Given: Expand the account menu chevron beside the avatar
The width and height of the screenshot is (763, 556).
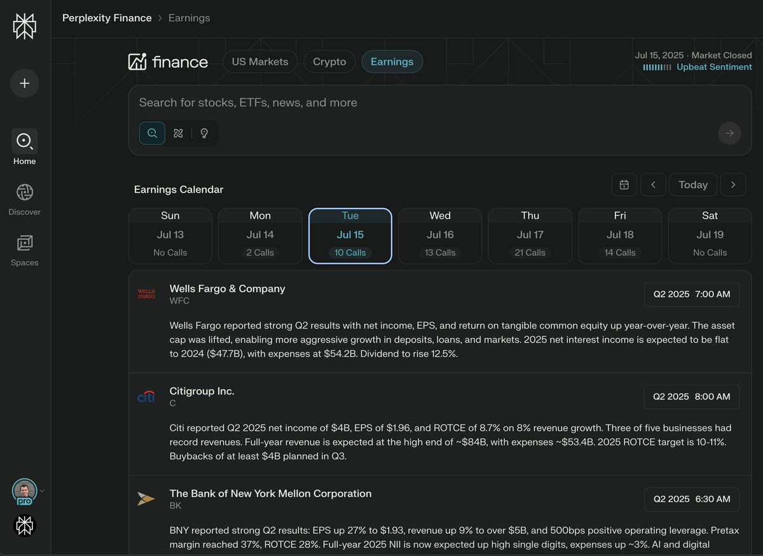Looking at the screenshot, I should [42, 491].
